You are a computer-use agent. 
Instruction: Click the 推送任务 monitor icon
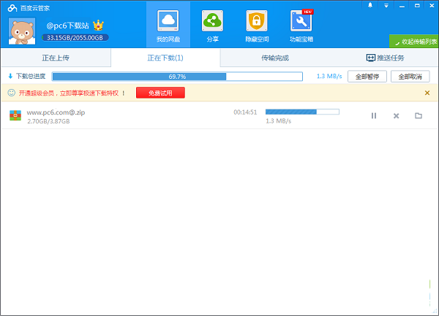[371, 58]
